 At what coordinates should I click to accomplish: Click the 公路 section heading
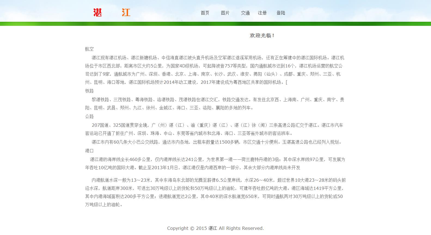coord(89,116)
